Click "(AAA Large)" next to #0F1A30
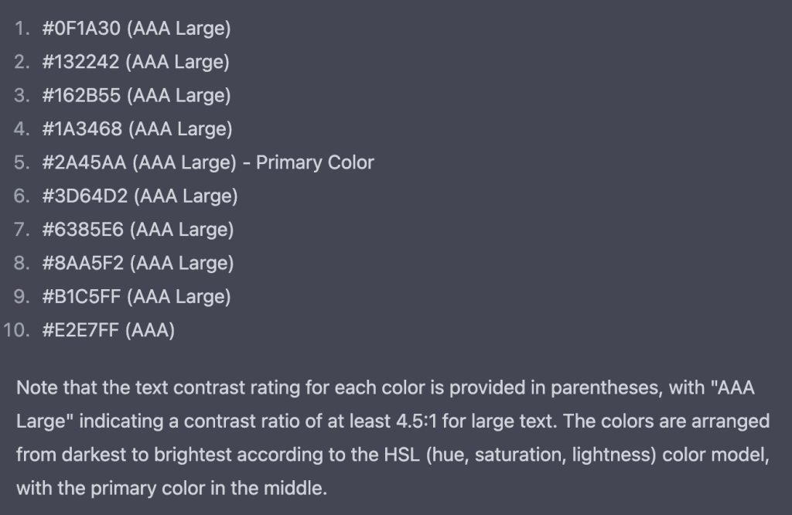Image resolution: width=792 pixels, height=515 pixels. [178, 29]
